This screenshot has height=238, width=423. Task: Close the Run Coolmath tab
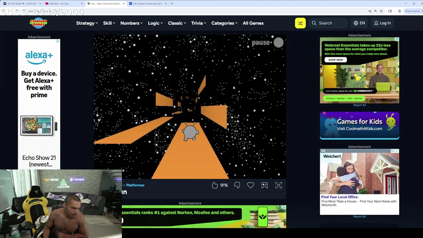(124, 4)
